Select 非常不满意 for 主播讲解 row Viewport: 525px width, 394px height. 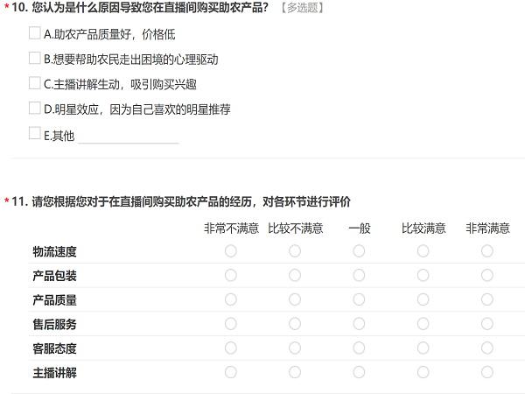pyautogui.click(x=231, y=372)
